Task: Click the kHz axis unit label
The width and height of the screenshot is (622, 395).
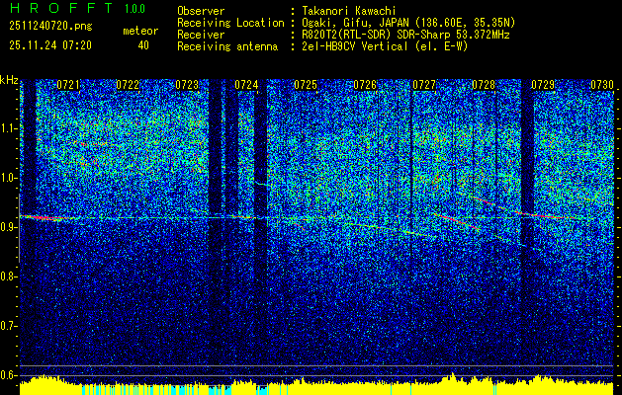Action: tap(9, 80)
